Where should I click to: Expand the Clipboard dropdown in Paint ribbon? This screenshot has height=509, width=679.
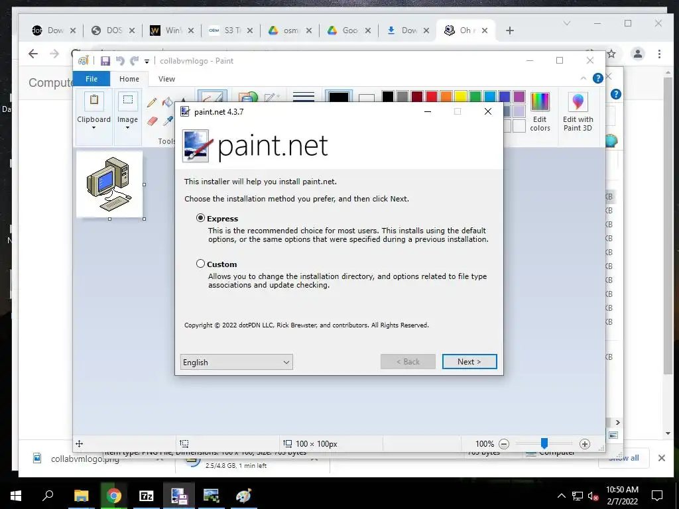(93, 123)
